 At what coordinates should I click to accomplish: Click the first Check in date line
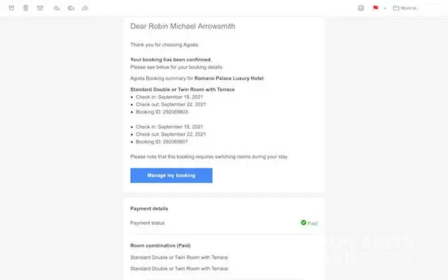(171, 97)
